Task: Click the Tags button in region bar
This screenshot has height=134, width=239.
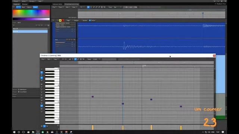Action: [68, 20]
